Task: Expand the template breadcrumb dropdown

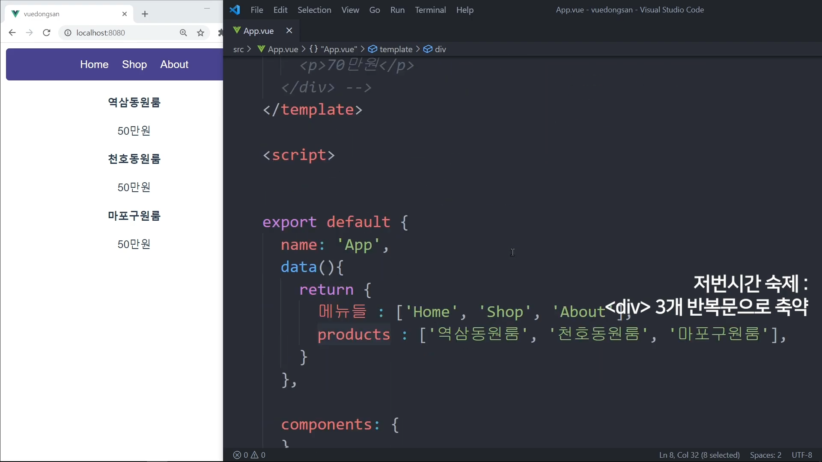Action: [x=396, y=49]
